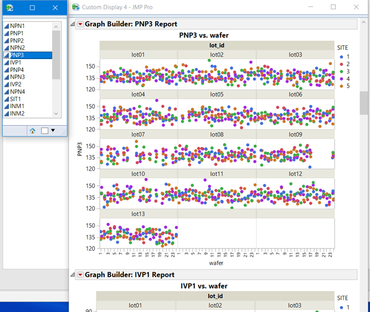
Task: Collapse the Graph Builder PNP3 Report outline
Action: [x=72, y=24]
